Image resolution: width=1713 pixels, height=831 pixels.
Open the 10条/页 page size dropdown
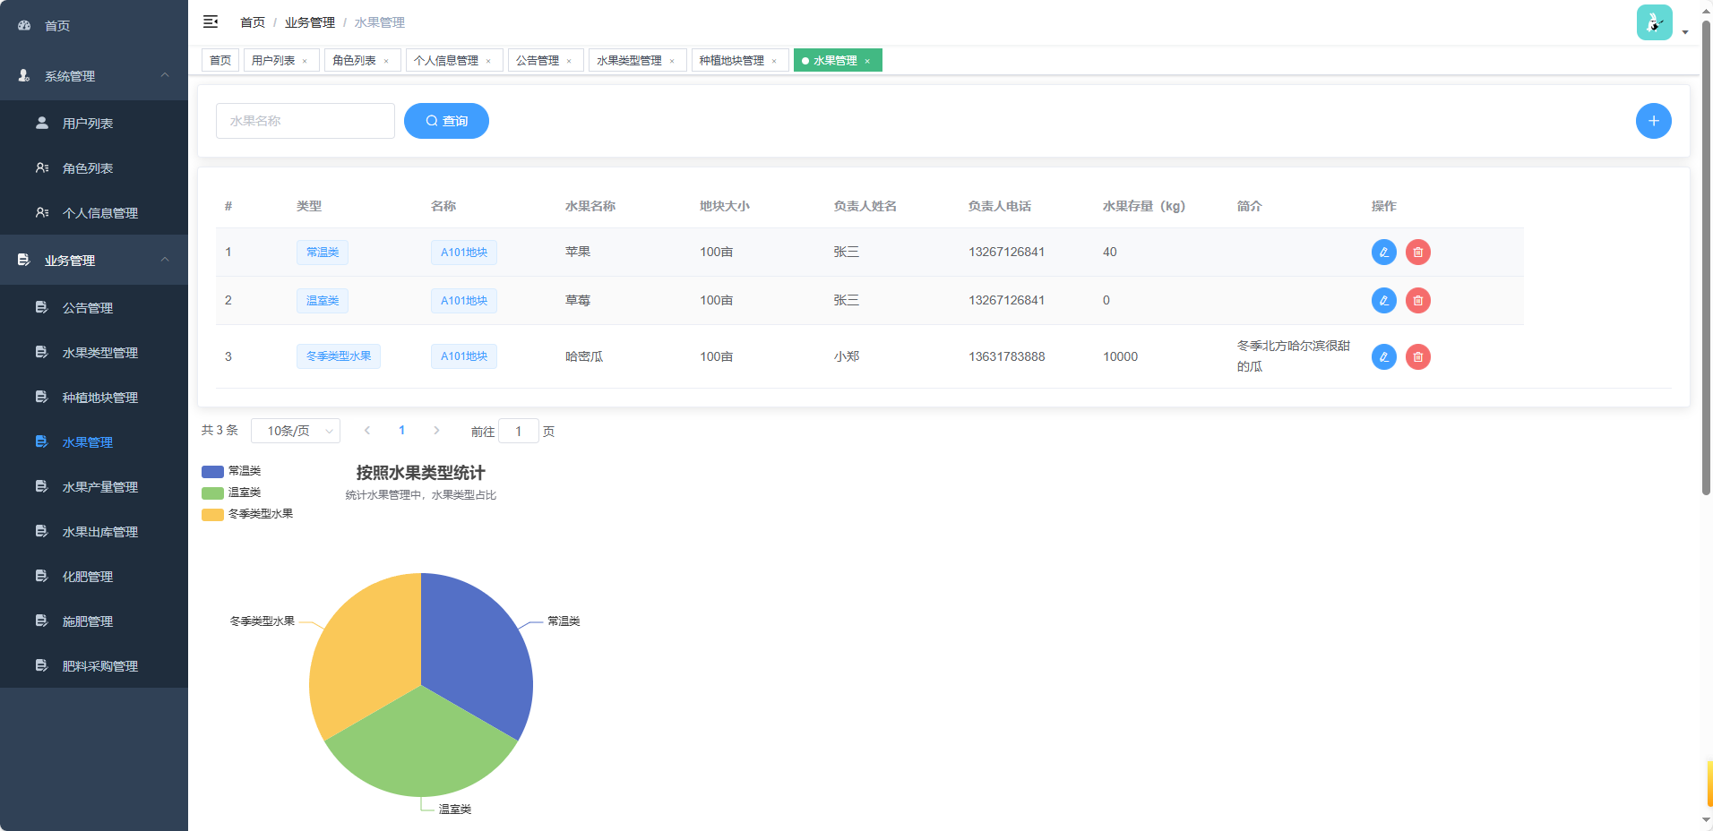click(296, 431)
